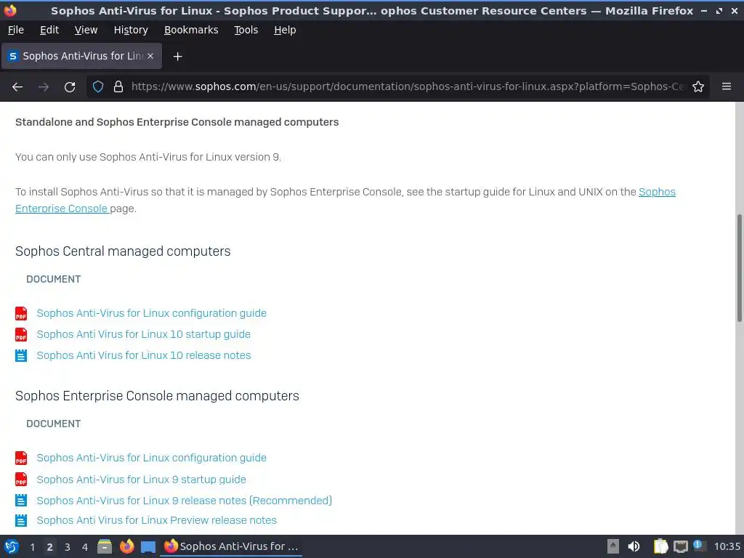Click the Sophos Anti-Virus taskbar window button
The height and width of the screenshot is (558, 744).
[231, 546]
